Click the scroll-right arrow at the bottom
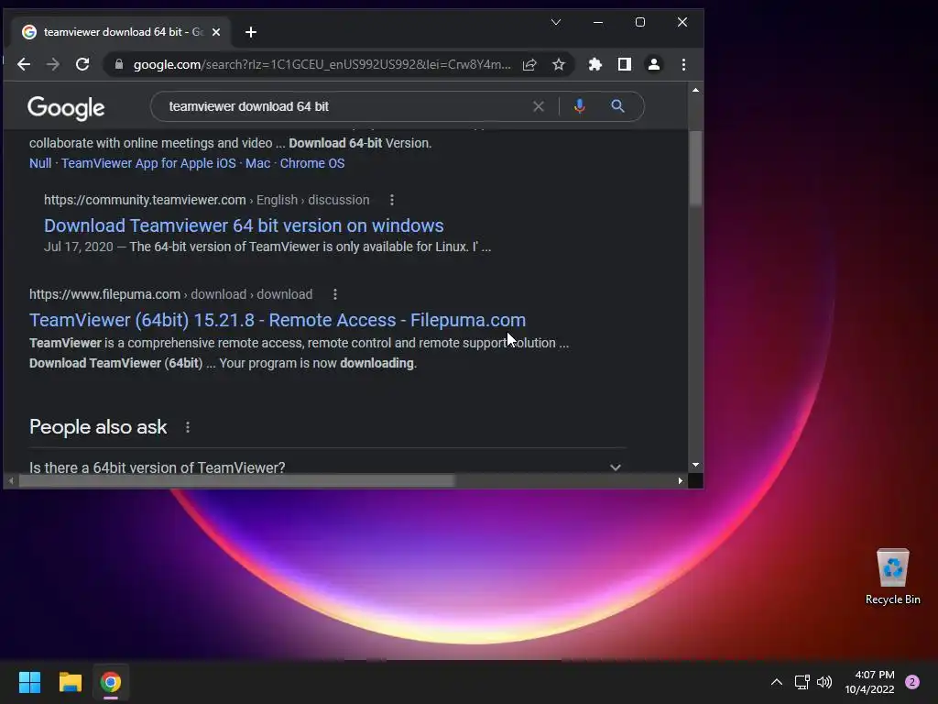The height and width of the screenshot is (704, 938). tap(681, 480)
